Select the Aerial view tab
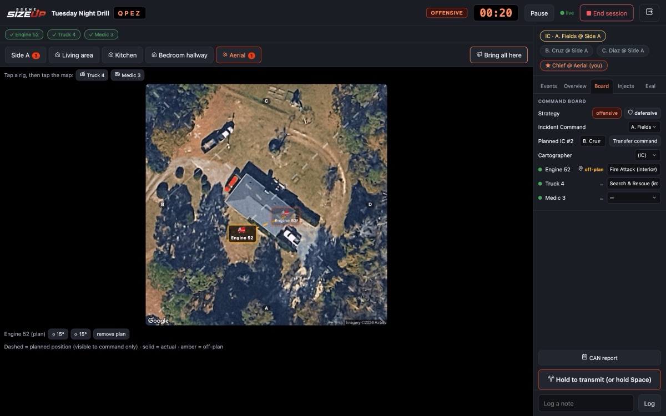This screenshot has width=666, height=416. (239, 55)
